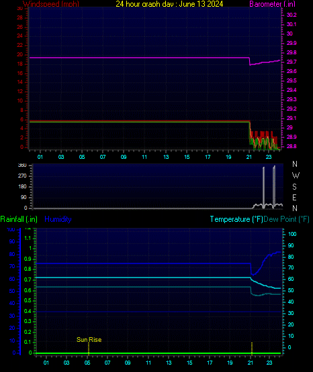
Task: Click the W compass label on direction chart
Action: [x=296, y=176]
